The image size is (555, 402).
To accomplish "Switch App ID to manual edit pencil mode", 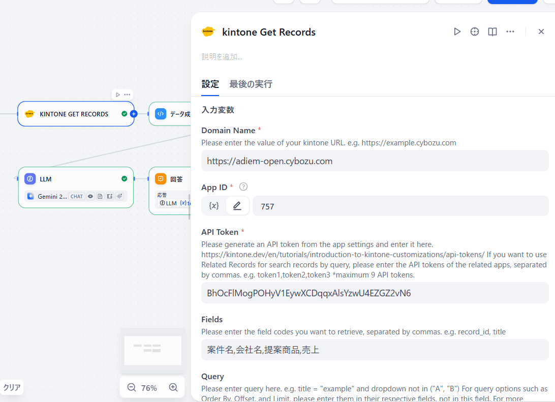I will [237, 206].
